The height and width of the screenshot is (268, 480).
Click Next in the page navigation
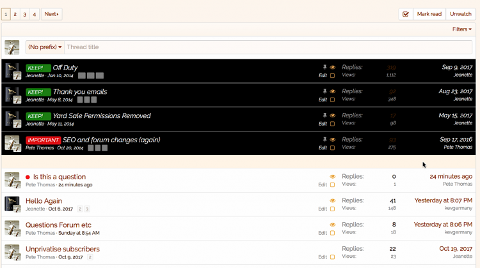pyautogui.click(x=51, y=14)
